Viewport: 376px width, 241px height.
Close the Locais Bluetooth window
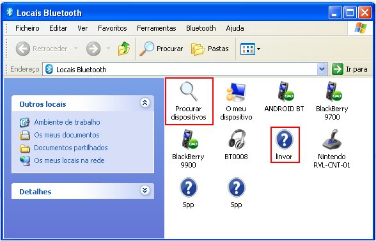click(364, 13)
